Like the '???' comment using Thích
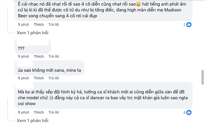This screenshot has width=205, height=125. pyautogui.click(x=39, y=56)
